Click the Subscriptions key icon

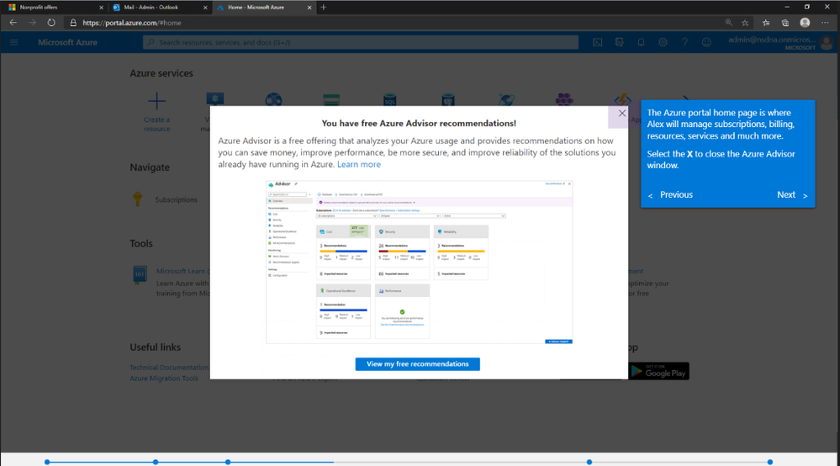pyautogui.click(x=138, y=199)
